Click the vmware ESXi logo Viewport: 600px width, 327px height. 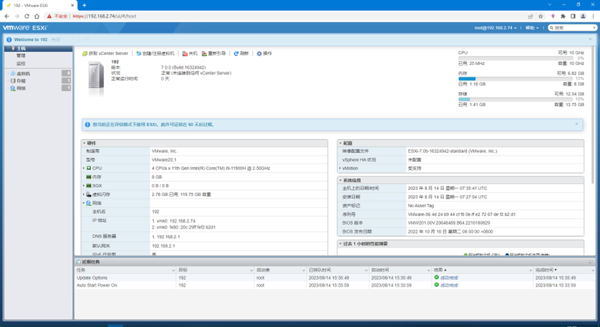pyautogui.click(x=25, y=28)
